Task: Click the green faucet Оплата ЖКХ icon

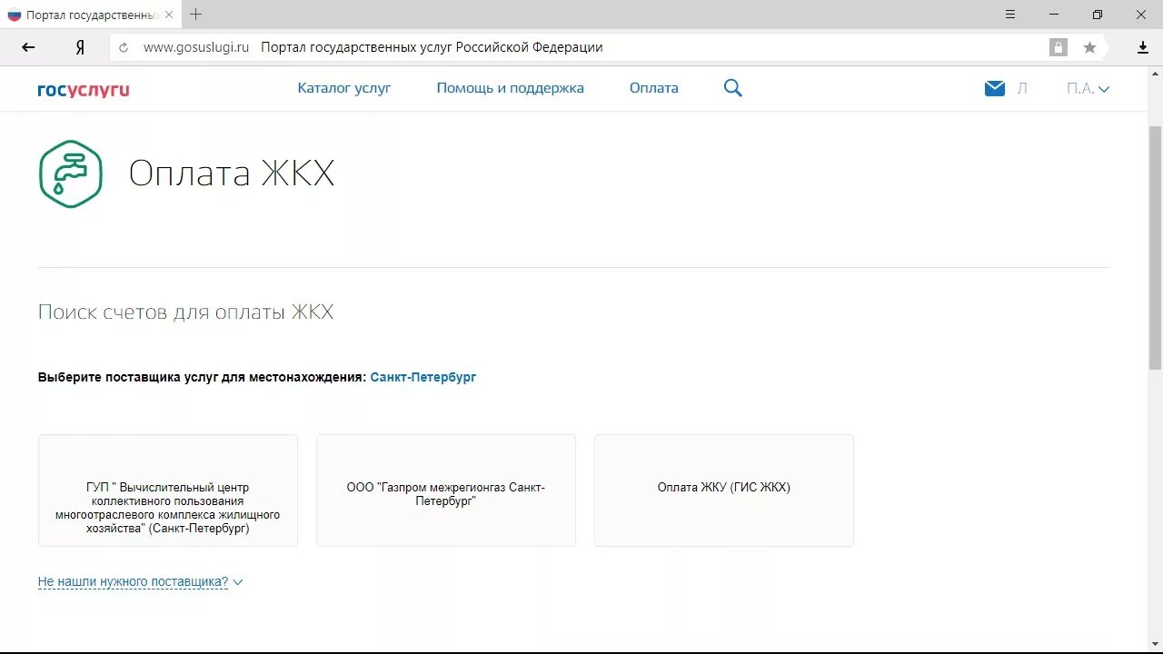Action: pos(71,173)
